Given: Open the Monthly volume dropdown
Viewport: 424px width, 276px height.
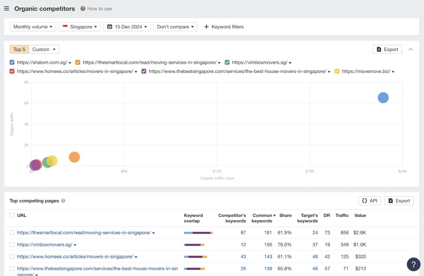Looking at the screenshot, I should 33,27.
